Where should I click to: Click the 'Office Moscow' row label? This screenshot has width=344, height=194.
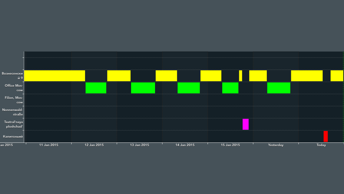[x=14, y=88]
